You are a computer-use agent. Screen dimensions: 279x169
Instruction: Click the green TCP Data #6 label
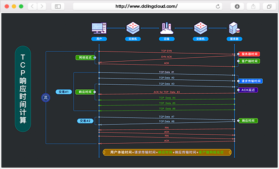click(x=167, y=109)
